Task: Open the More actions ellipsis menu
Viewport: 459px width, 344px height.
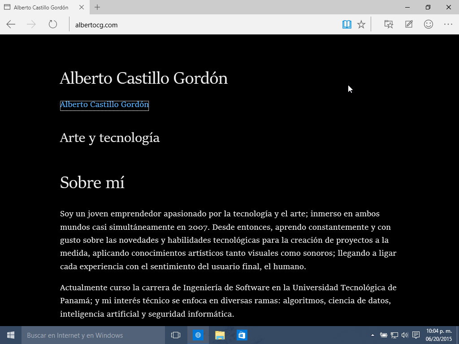Action: point(448,25)
